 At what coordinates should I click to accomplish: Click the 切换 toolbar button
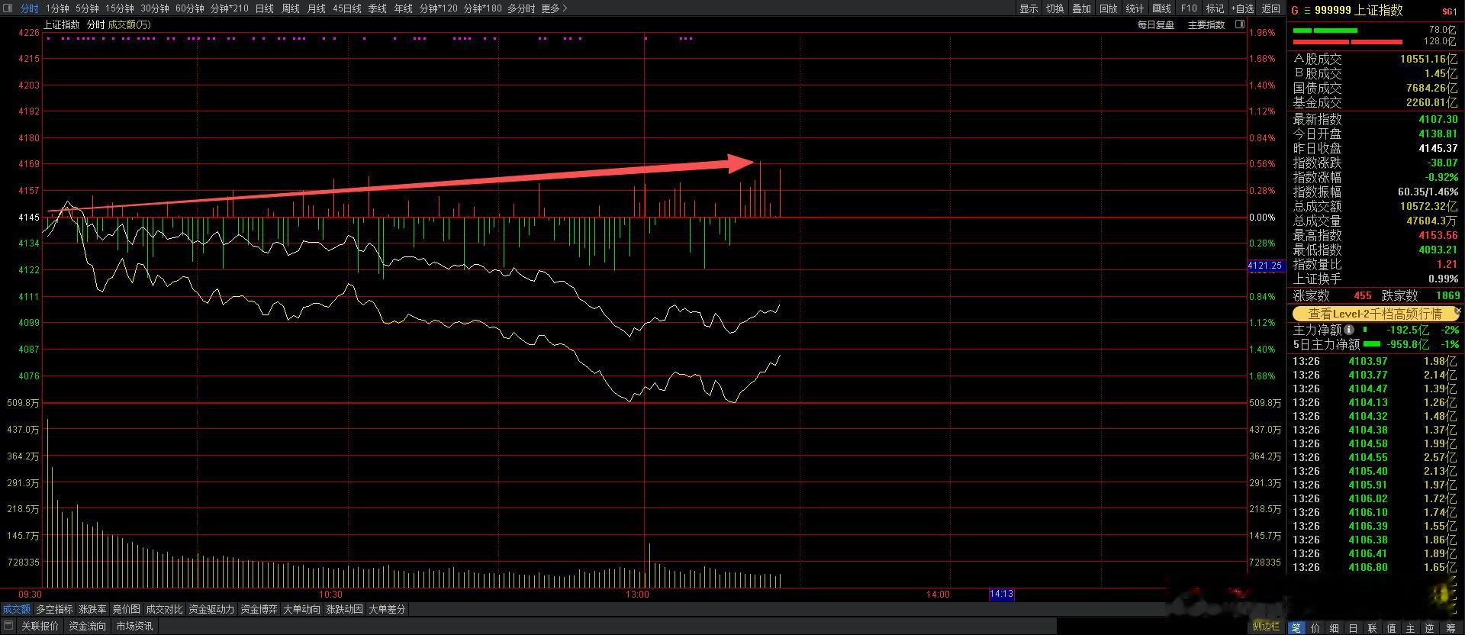coord(1055,8)
